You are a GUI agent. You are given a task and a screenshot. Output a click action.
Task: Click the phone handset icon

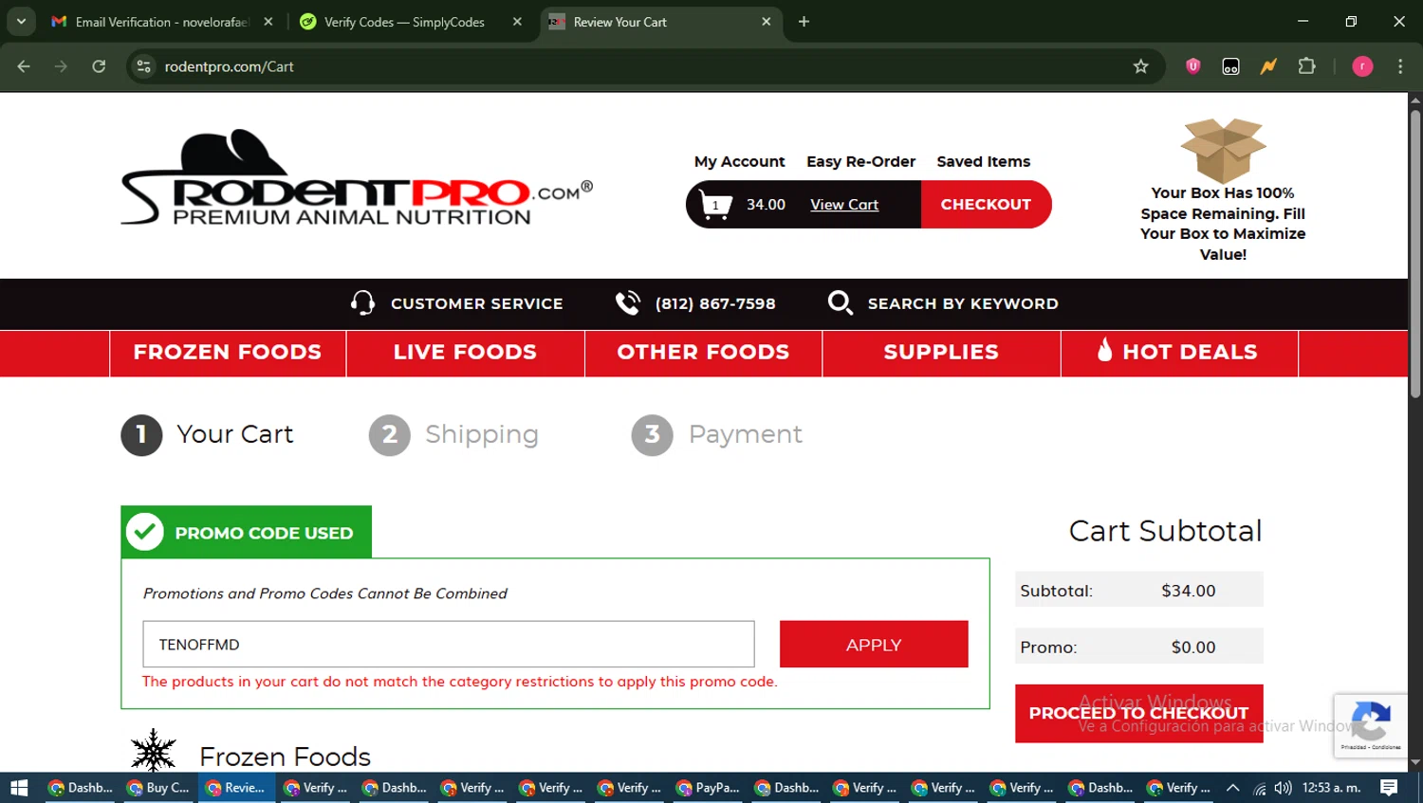pyautogui.click(x=628, y=302)
